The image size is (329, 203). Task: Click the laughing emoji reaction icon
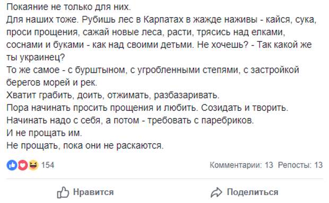(x=33, y=165)
